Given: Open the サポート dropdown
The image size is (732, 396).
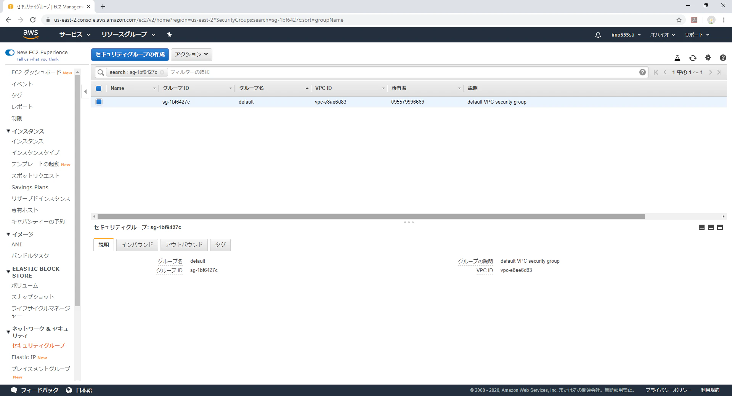Looking at the screenshot, I should pos(697,35).
